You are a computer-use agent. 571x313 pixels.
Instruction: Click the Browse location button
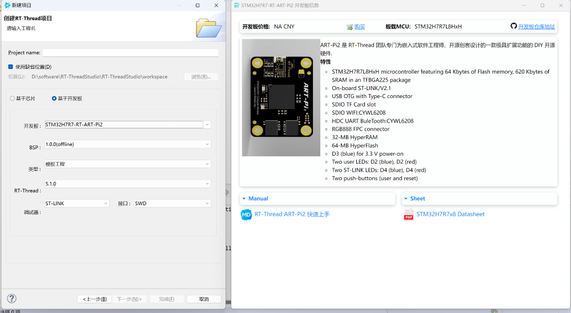click(201, 77)
